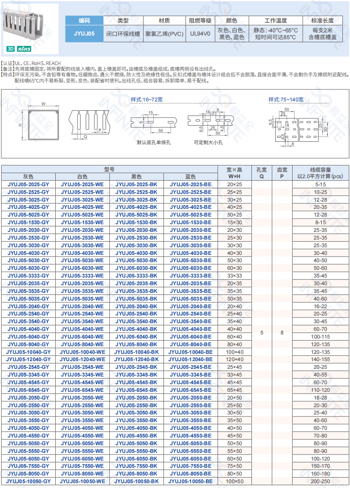Click the 线缆容量 column header
This screenshot has height=488, width=350.
(x=321, y=173)
